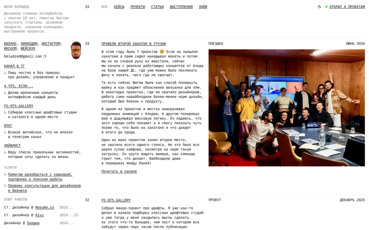Open the Aivy company link

[x=39, y=215]
